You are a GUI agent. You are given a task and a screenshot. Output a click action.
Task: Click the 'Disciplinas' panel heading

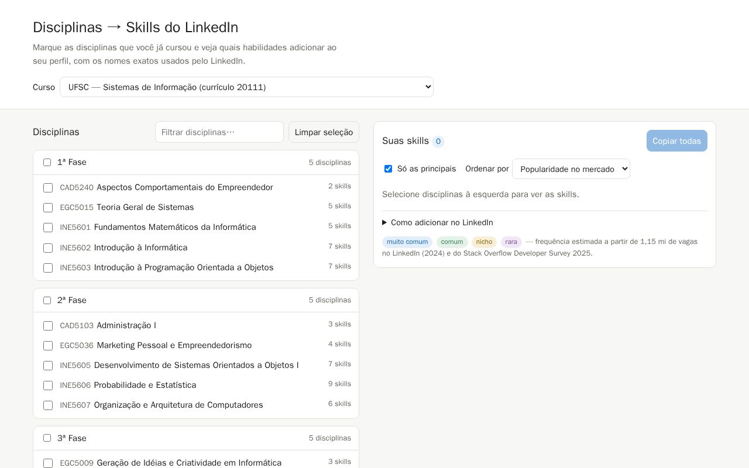56,132
